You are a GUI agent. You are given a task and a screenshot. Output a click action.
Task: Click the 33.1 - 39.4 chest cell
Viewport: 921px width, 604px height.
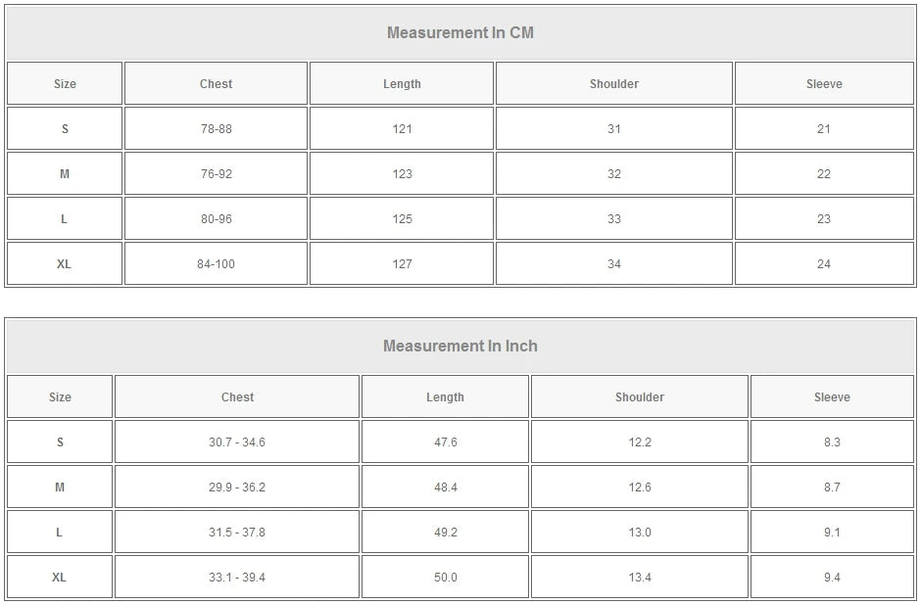coord(237,578)
